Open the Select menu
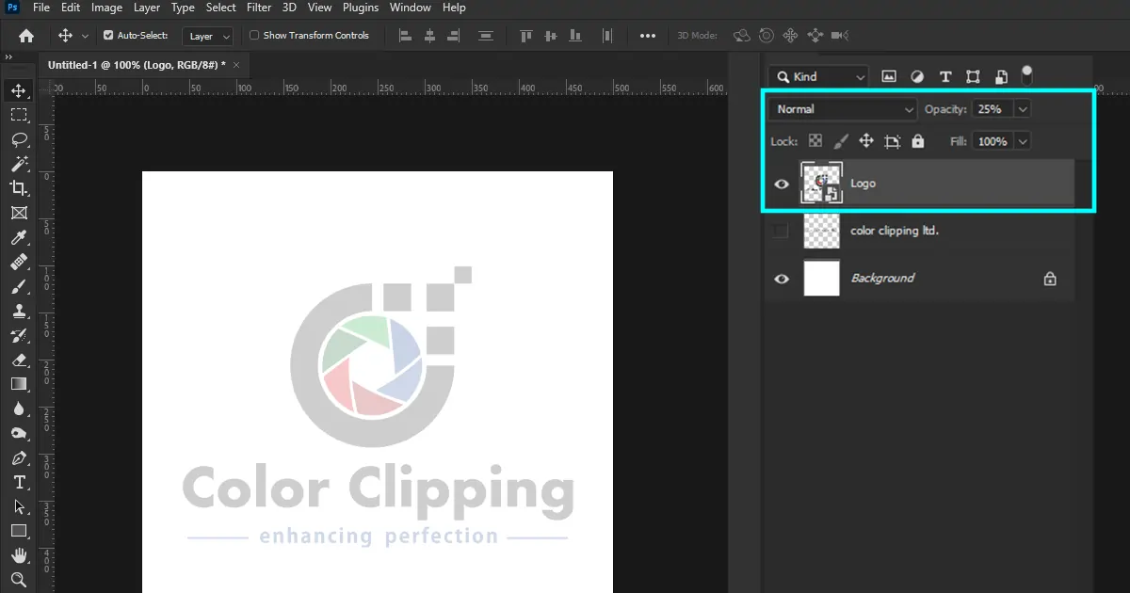The width and height of the screenshot is (1130, 593). click(x=220, y=8)
